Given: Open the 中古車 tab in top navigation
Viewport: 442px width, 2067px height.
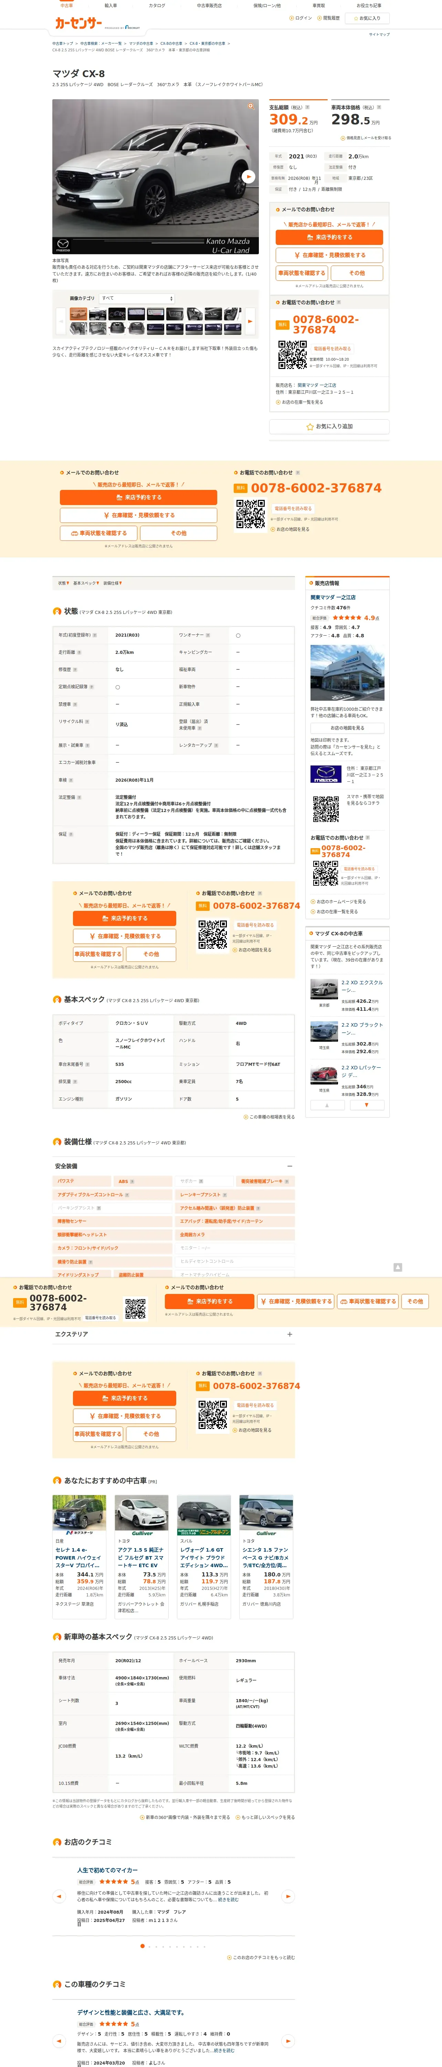Looking at the screenshot, I should (66, 6).
